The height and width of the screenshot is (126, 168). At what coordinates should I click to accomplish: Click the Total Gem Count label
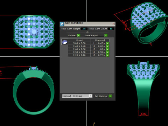tap(98, 29)
